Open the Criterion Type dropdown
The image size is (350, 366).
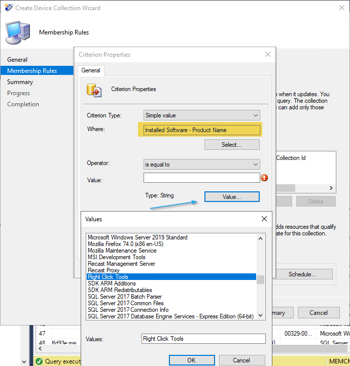tap(201, 115)
